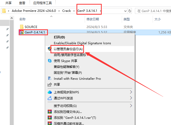Viewport: 171px width, 125px height.
Task: Click the address bar folder icon
Action: coord(4,11)
